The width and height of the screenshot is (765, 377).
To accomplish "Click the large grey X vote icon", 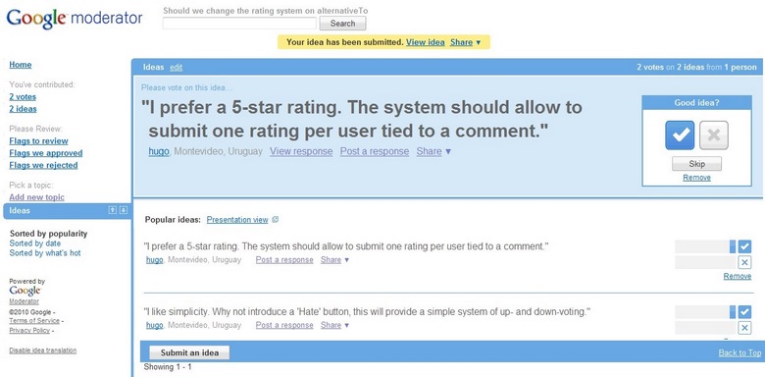I will click(x=714, y=135).
